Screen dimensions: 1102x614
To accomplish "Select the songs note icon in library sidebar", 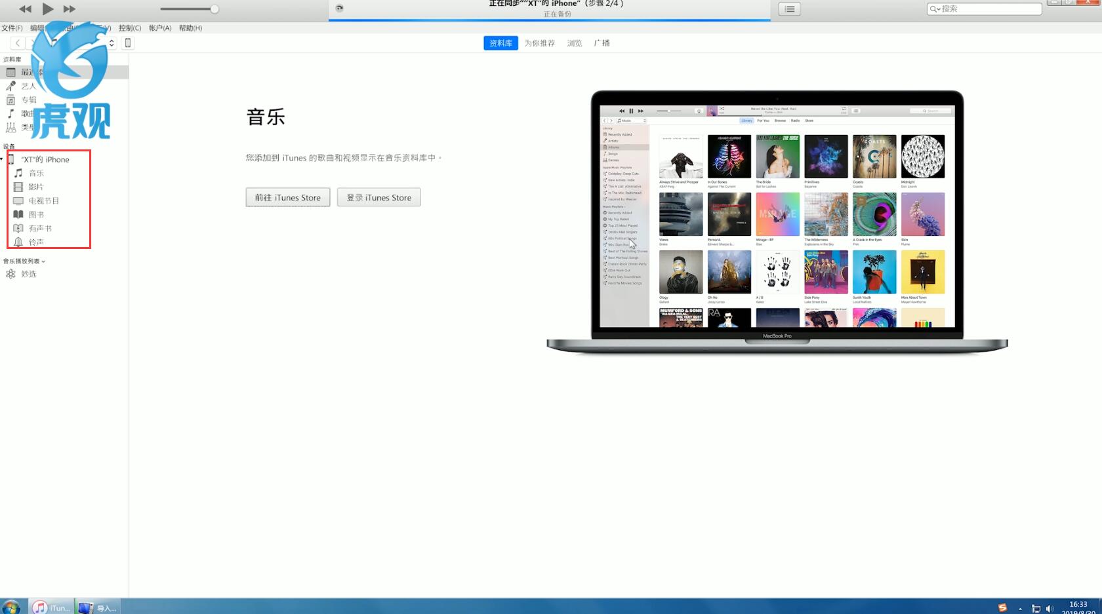I will (10, 113).
